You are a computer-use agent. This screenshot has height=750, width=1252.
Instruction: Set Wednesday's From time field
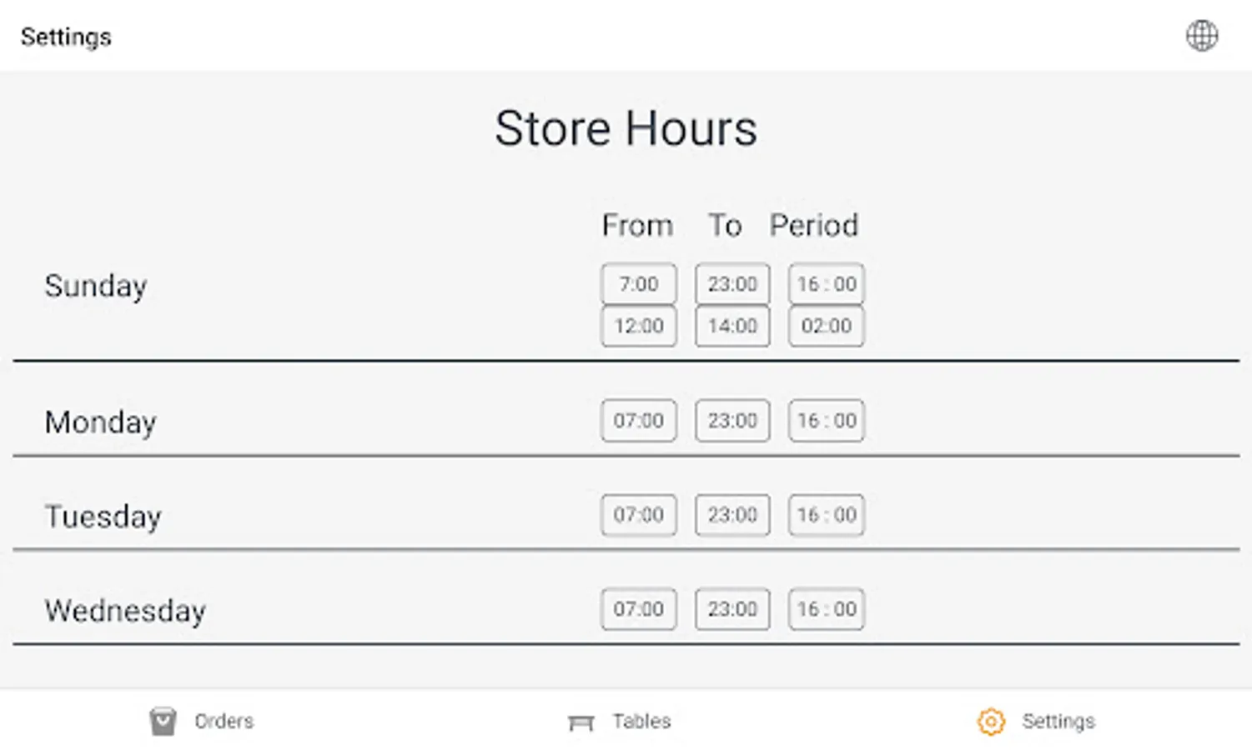tap(638, 609)
